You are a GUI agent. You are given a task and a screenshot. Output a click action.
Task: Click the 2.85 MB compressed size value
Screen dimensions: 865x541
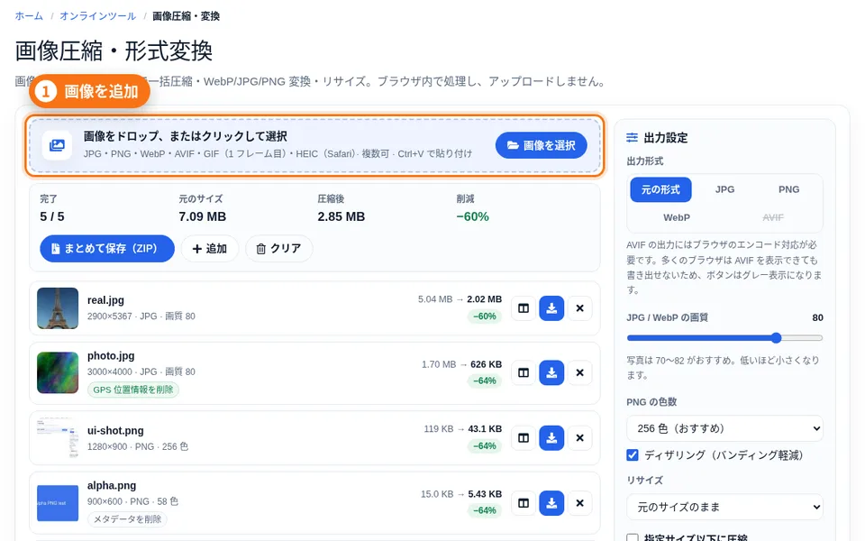341,216
